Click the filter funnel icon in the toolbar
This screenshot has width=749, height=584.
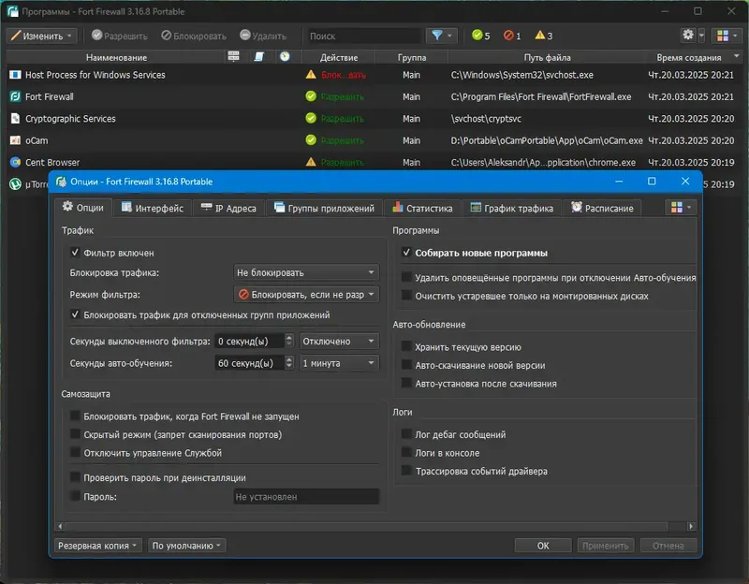436,36
